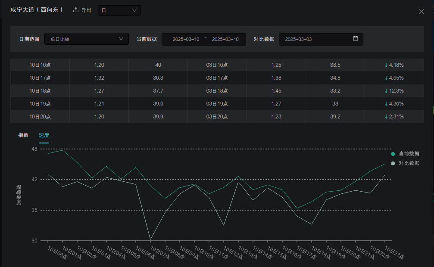This screenshot has height=267, width=434.
Task: Click the 导出 export button
Action: (x=86, y=10)
